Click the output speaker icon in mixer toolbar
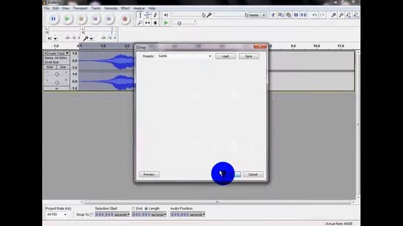 166,15
